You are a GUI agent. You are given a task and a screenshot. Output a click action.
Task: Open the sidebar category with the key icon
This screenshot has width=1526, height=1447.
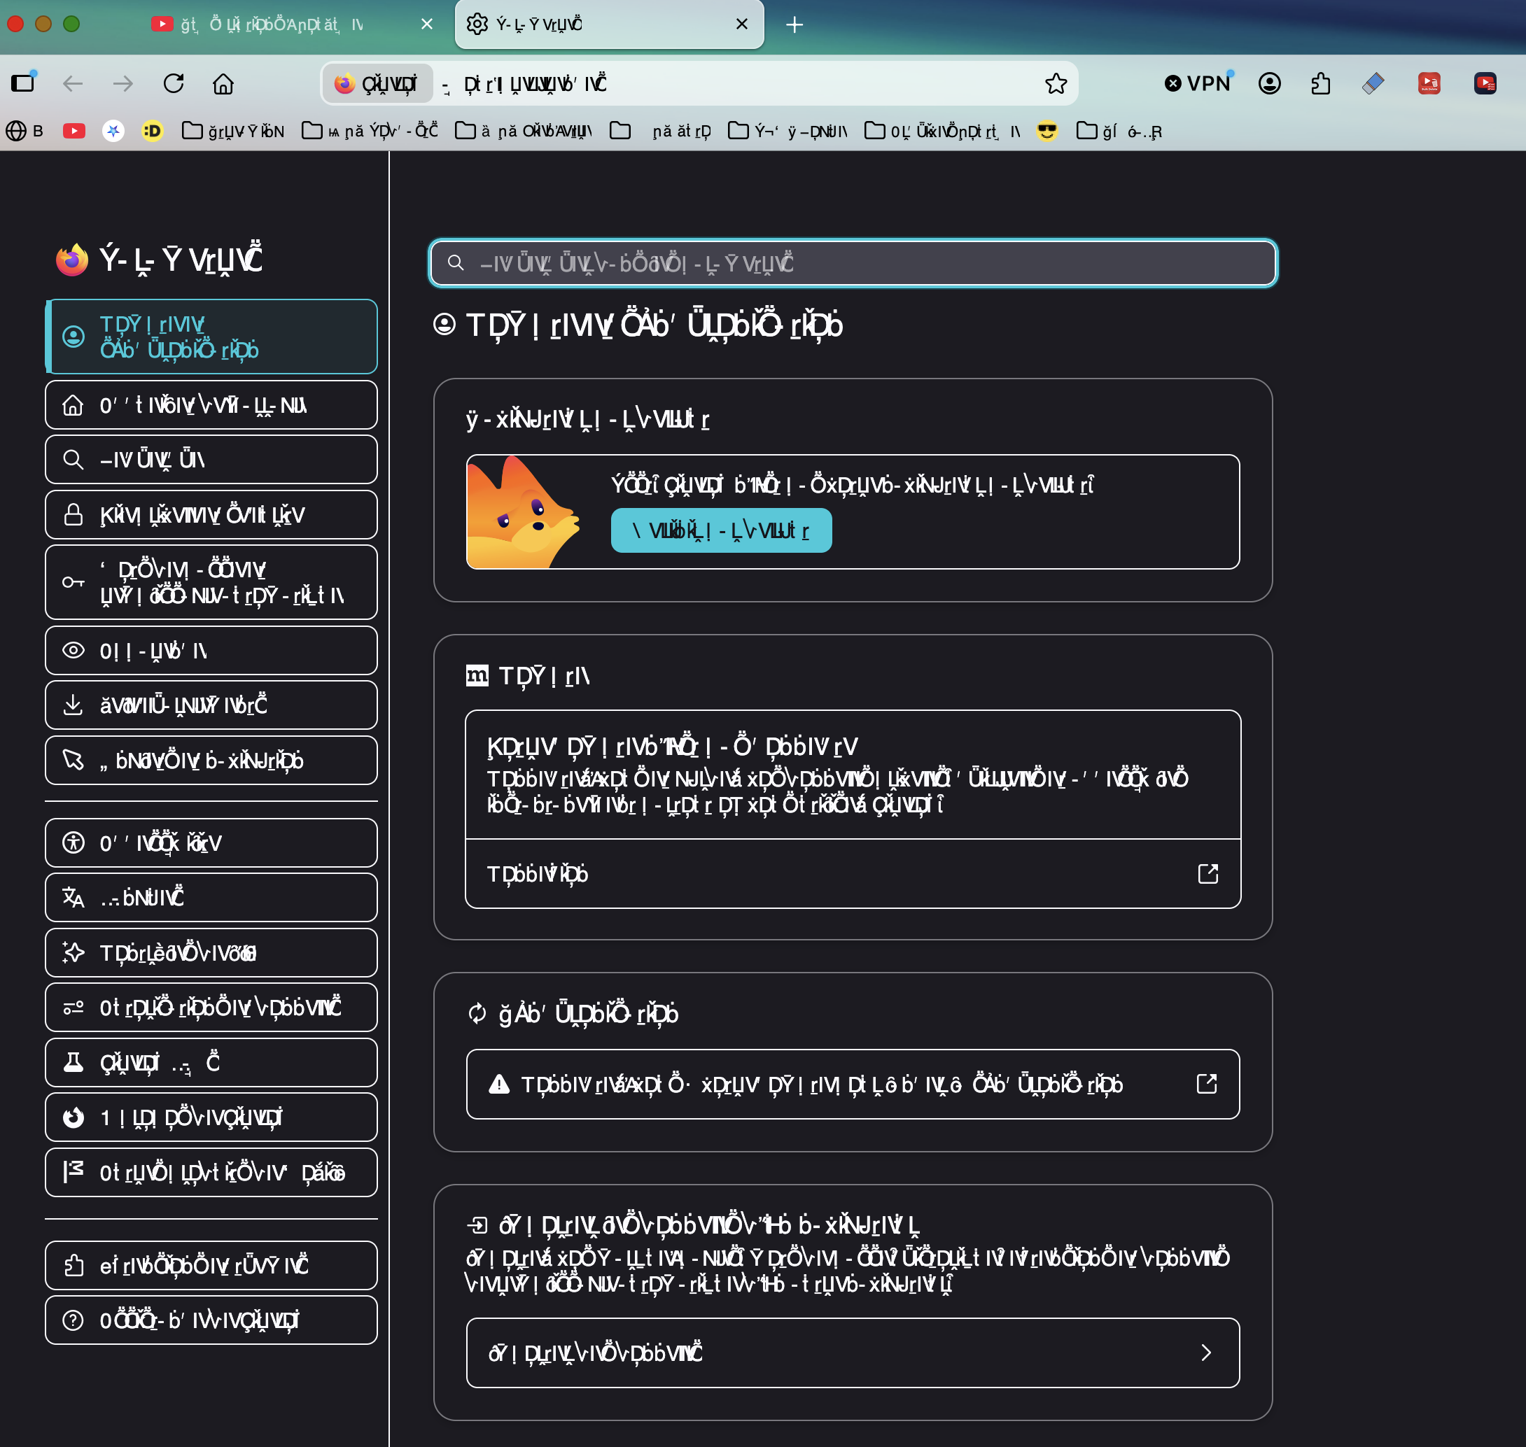coord(211,582)
